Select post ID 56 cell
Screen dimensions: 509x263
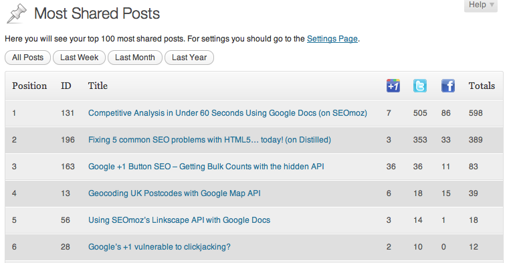coord(66,220)
